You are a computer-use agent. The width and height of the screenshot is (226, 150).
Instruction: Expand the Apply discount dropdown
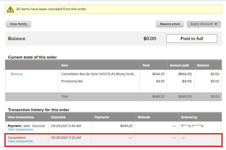[x=203, y=24]
